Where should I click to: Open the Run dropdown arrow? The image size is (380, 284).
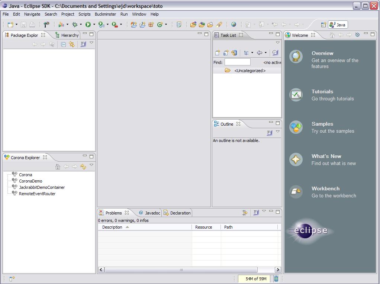tap(94, 25)
